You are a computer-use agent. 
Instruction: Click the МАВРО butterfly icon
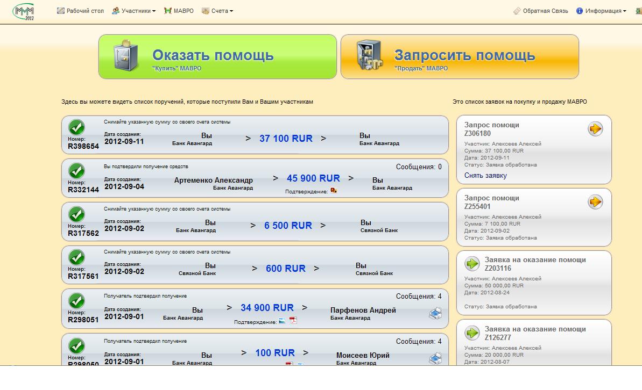[167, 11]
